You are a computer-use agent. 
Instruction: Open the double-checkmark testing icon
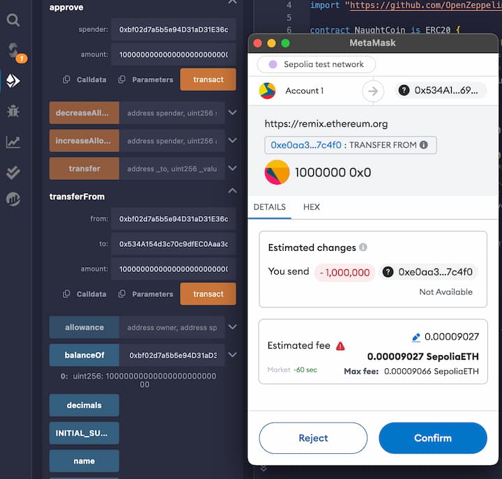tap(13, 173)
